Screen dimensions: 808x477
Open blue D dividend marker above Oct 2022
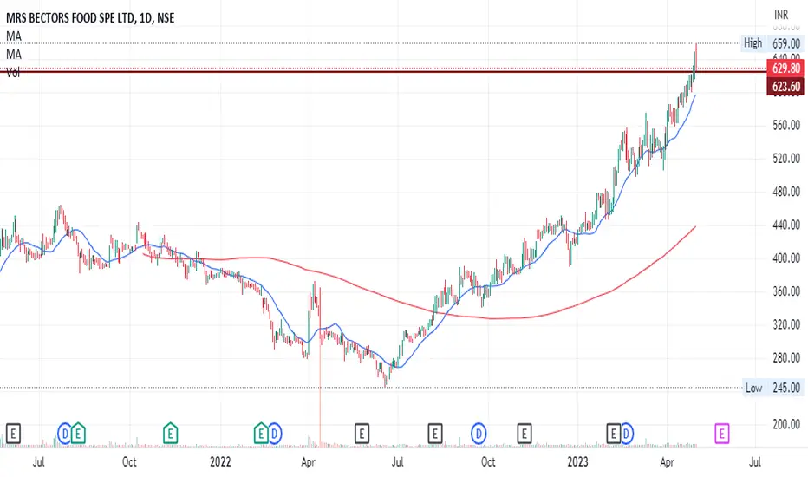(479, 433)
